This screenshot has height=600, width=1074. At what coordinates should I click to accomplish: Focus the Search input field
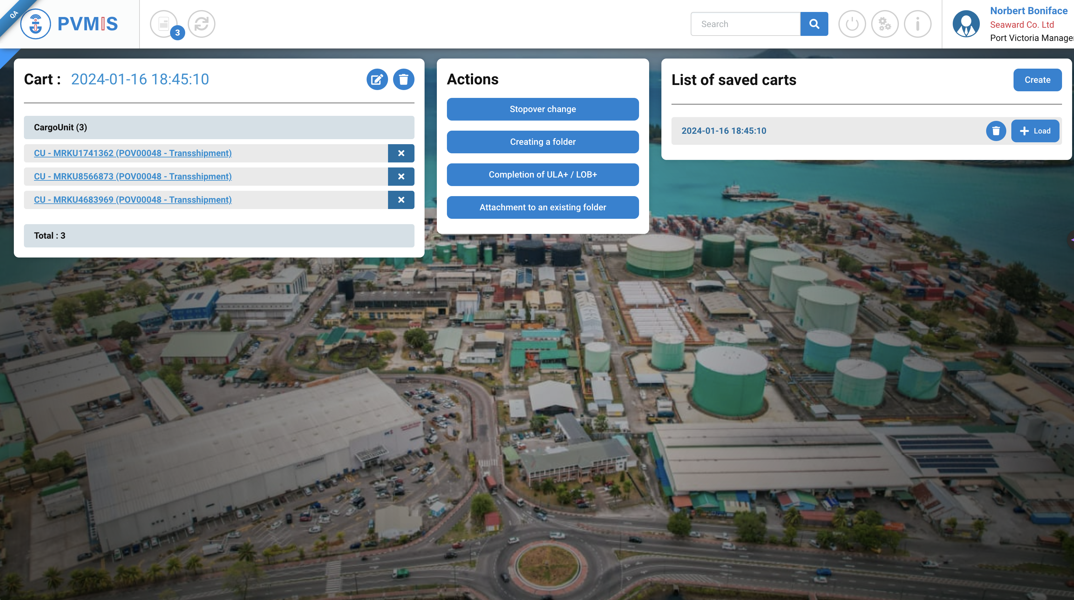click(745, 24)
